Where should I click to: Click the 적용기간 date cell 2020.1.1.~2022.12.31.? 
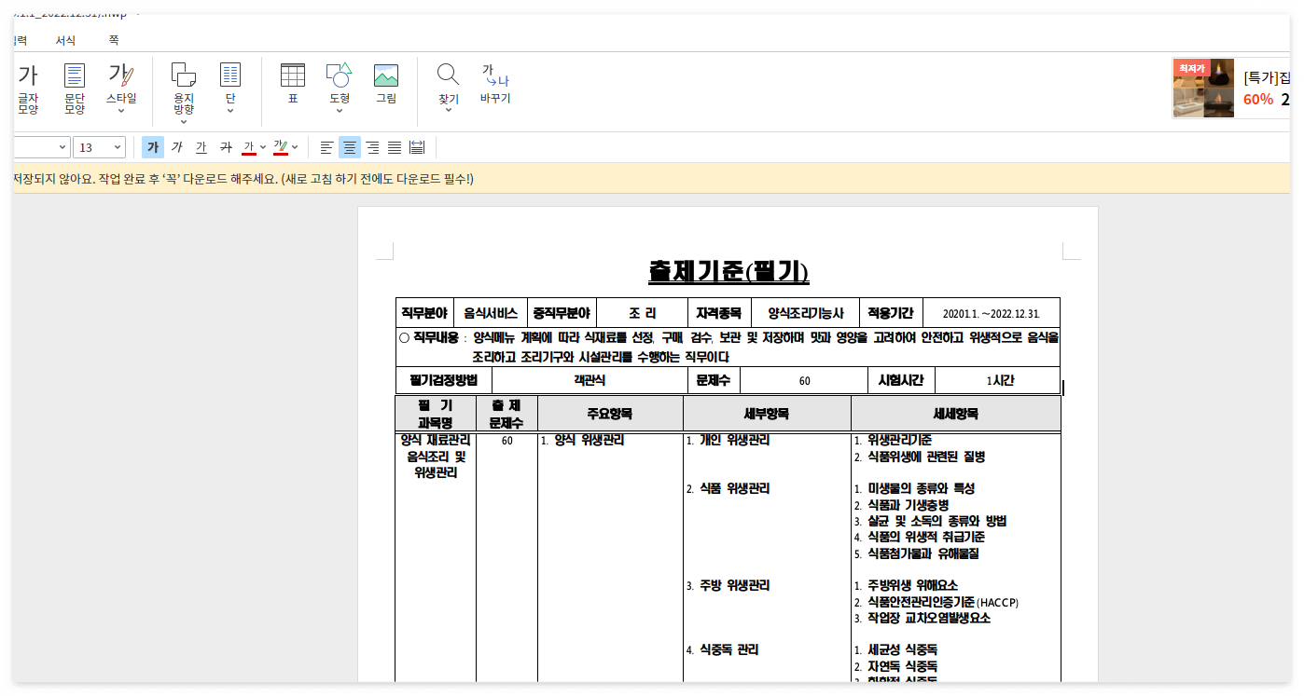(x=992, y=314)
